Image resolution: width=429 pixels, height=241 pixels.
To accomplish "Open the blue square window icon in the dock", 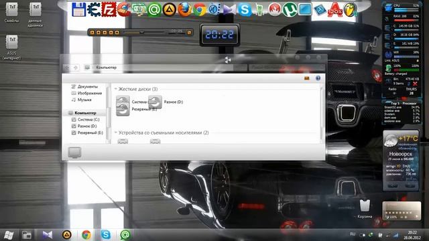I will tap(305, 10).
